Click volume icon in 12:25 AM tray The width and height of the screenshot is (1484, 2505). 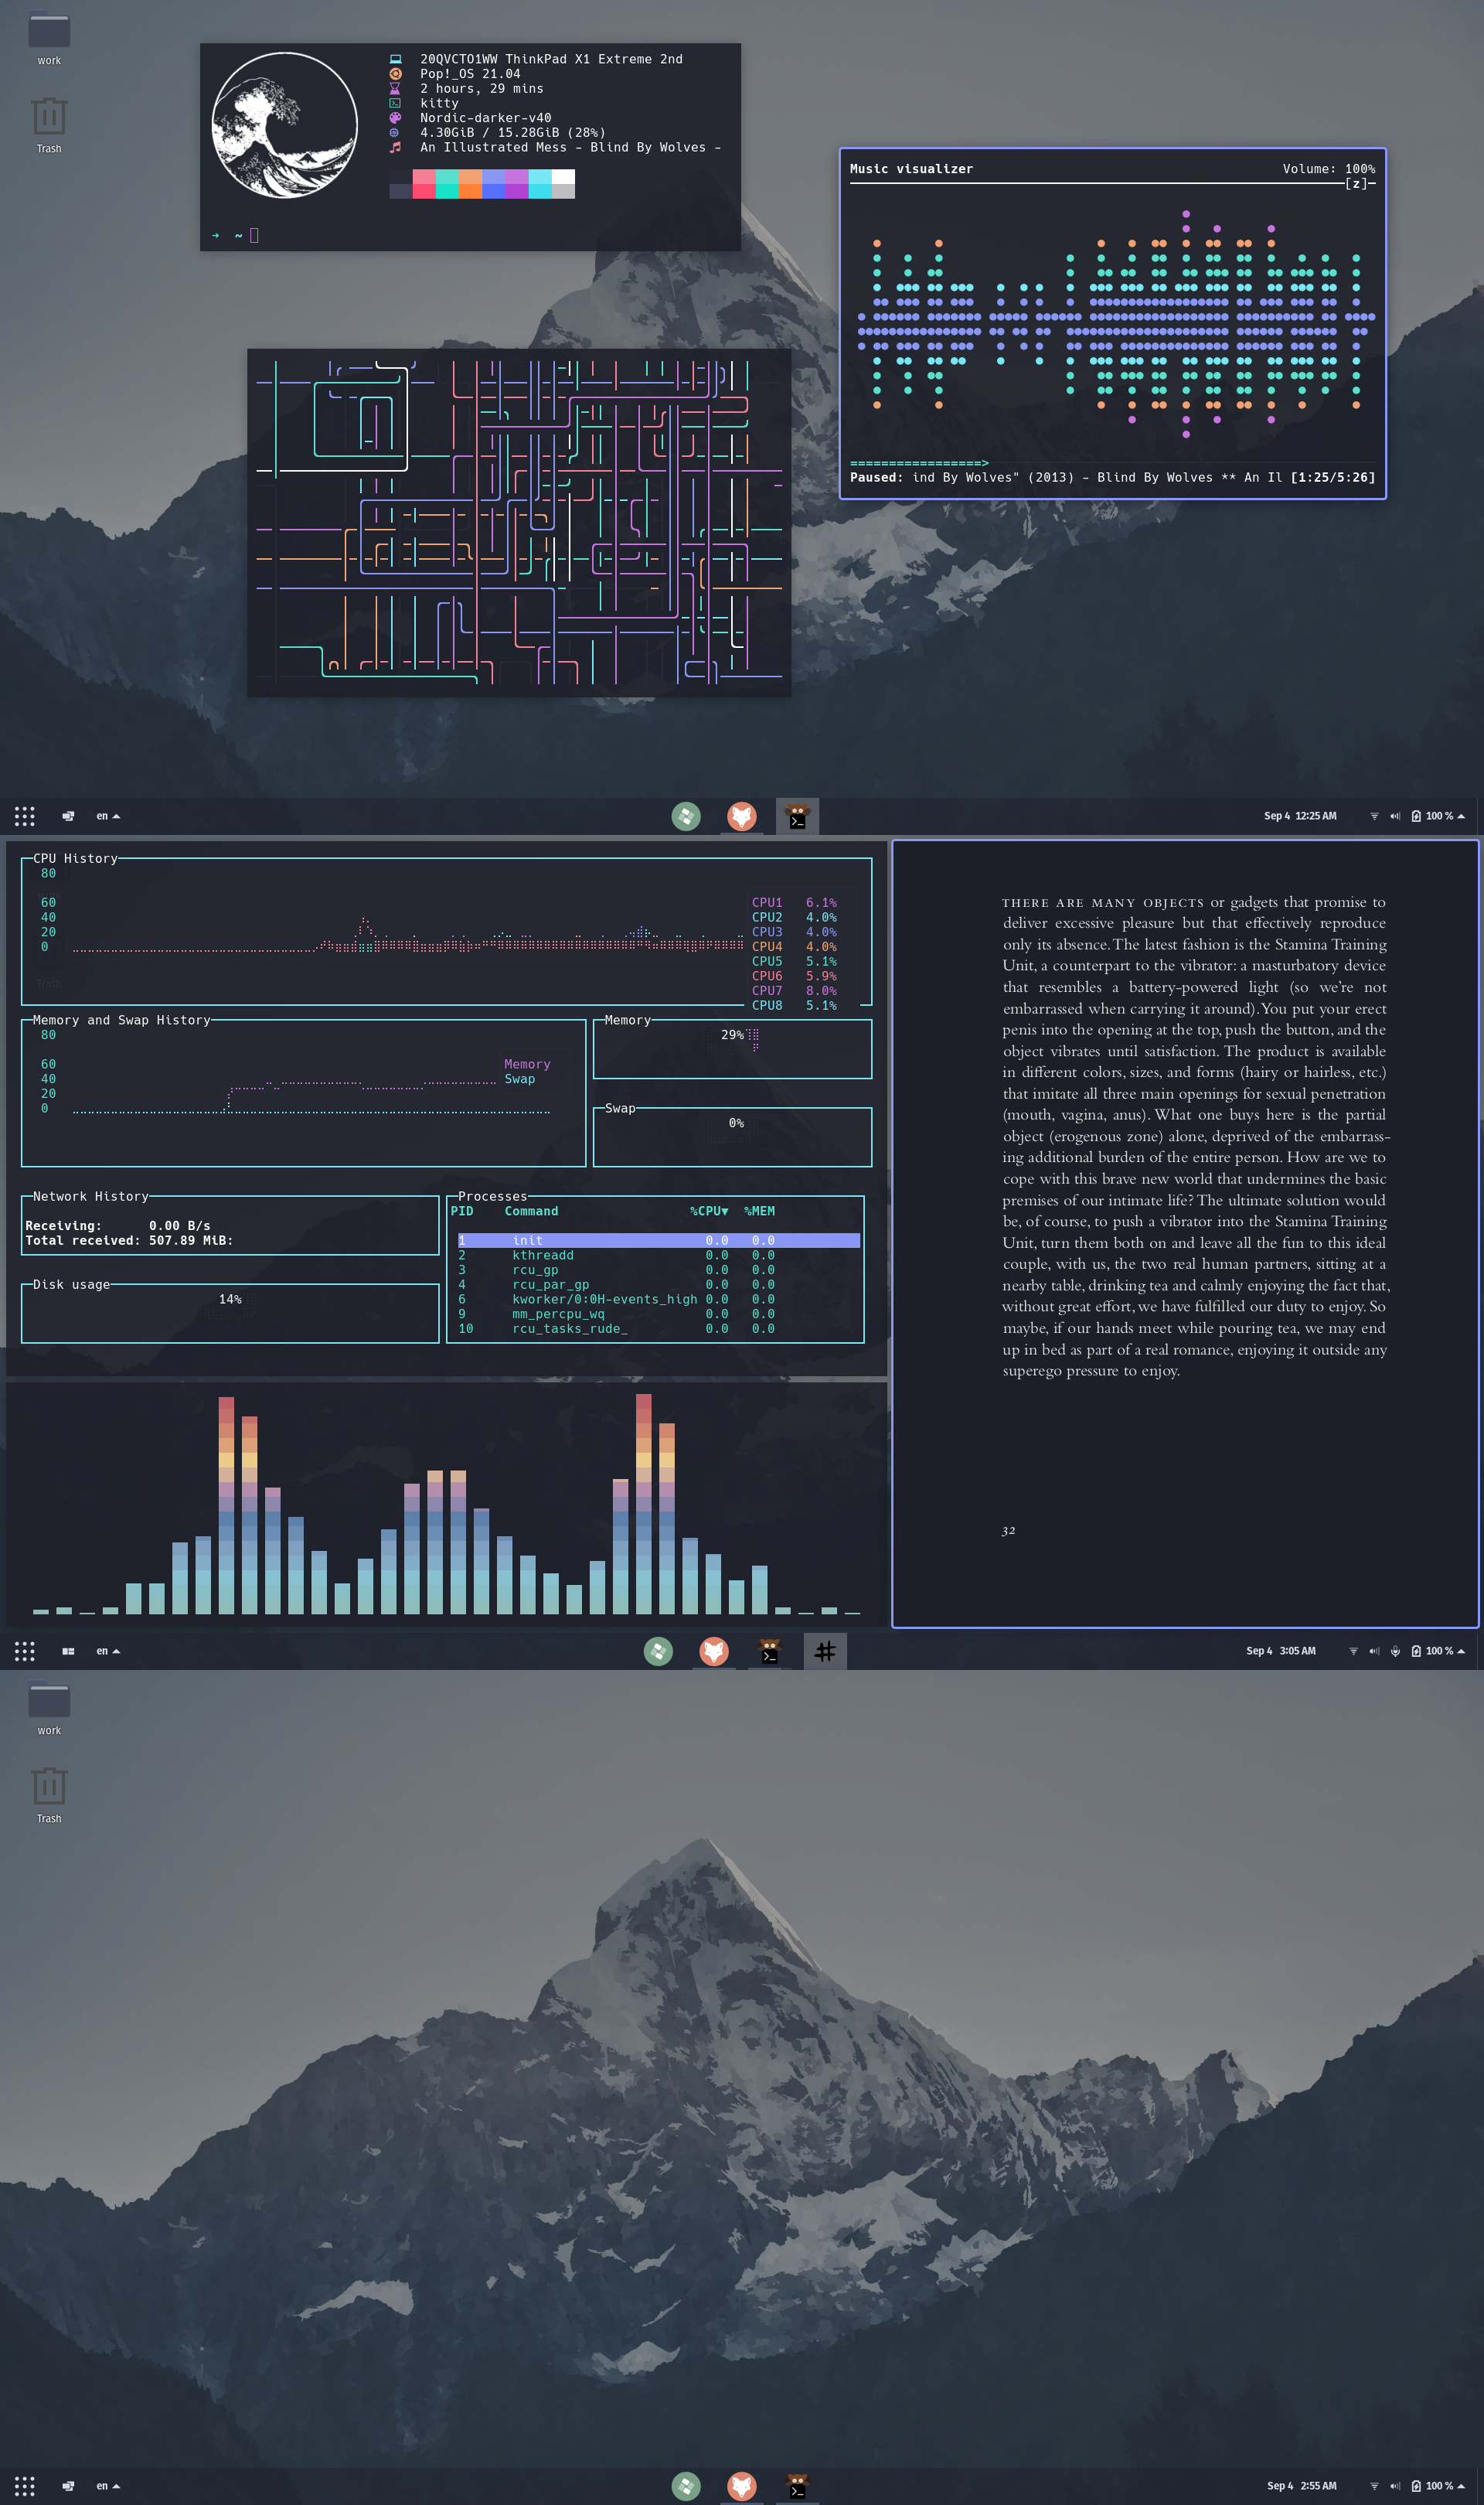tap(1395, 816)
